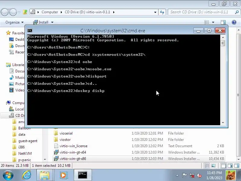Open the Organize menu
Screen dimensions: 241x181
(14, 22)
